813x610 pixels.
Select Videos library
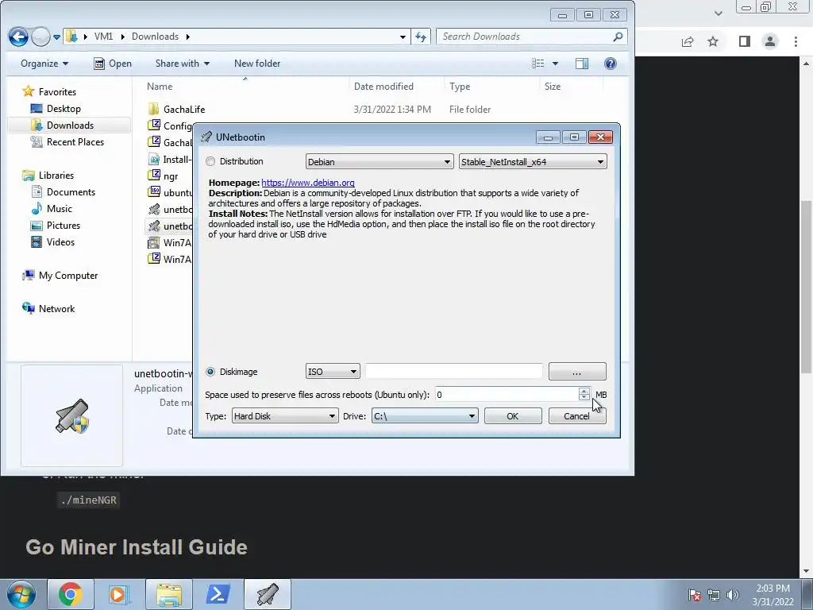click(60, 241)
